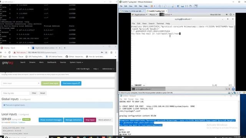This screenshot has height=138, width=246.
Task: Click VMware thumbnail bar toolbar icon
Action: click(x=183, y=6)
